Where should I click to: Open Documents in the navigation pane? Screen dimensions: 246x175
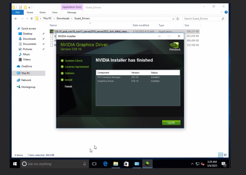pyautogui.click(x=30, y=44)
